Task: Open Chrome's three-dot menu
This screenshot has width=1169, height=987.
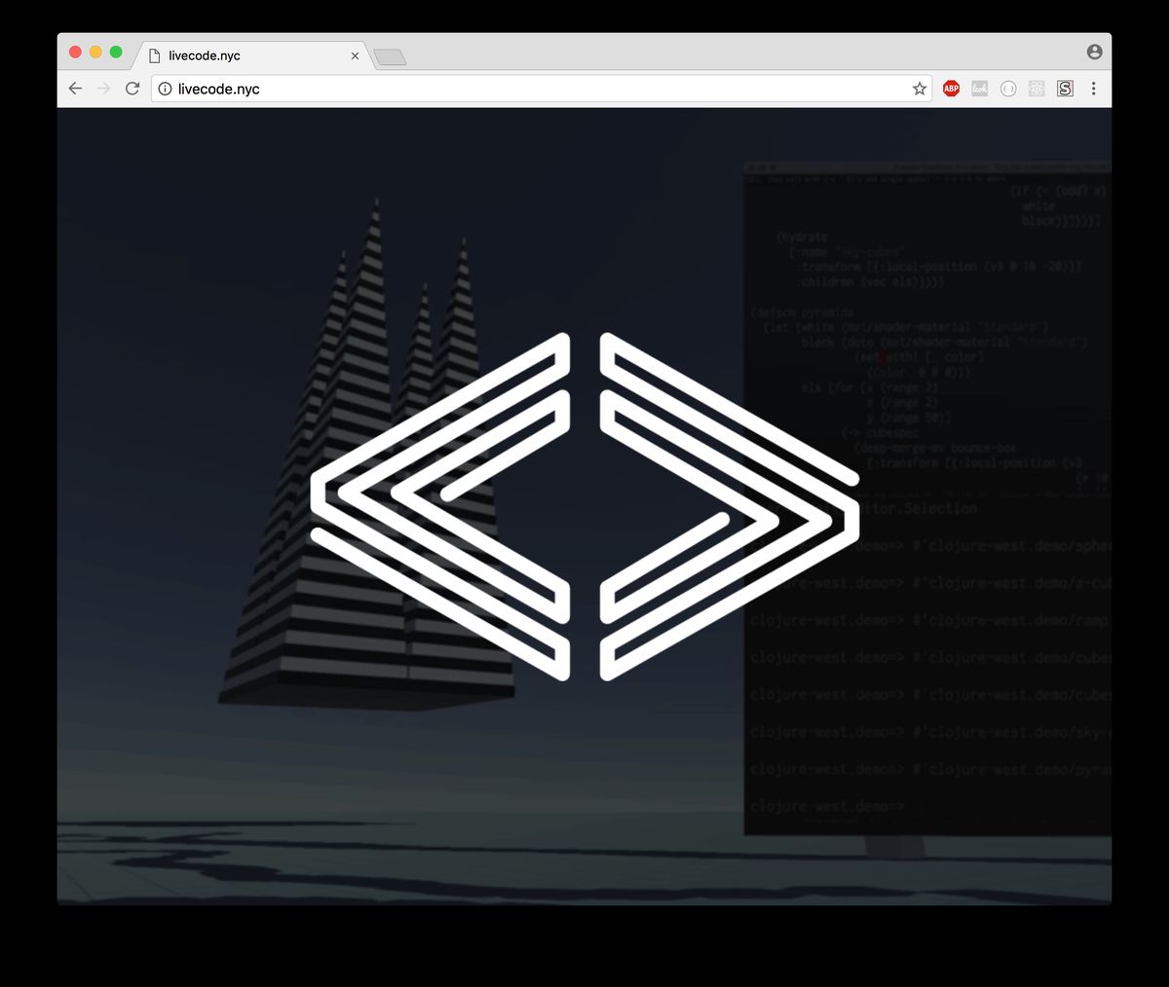Action: [x=1093, y=89]
